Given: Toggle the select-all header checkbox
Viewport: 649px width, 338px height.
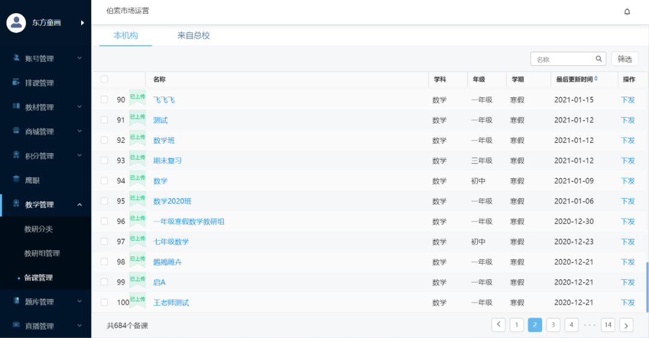Looking at the screenshot, I should click(x=105, y=79).
